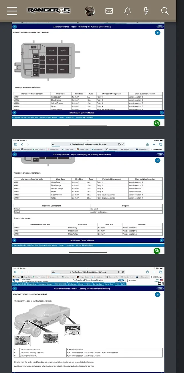The width and height of the screenshot is (184, 373).
Task: Tap the green chat bubble in the fuse box screenshot
Action: (157, 123)
